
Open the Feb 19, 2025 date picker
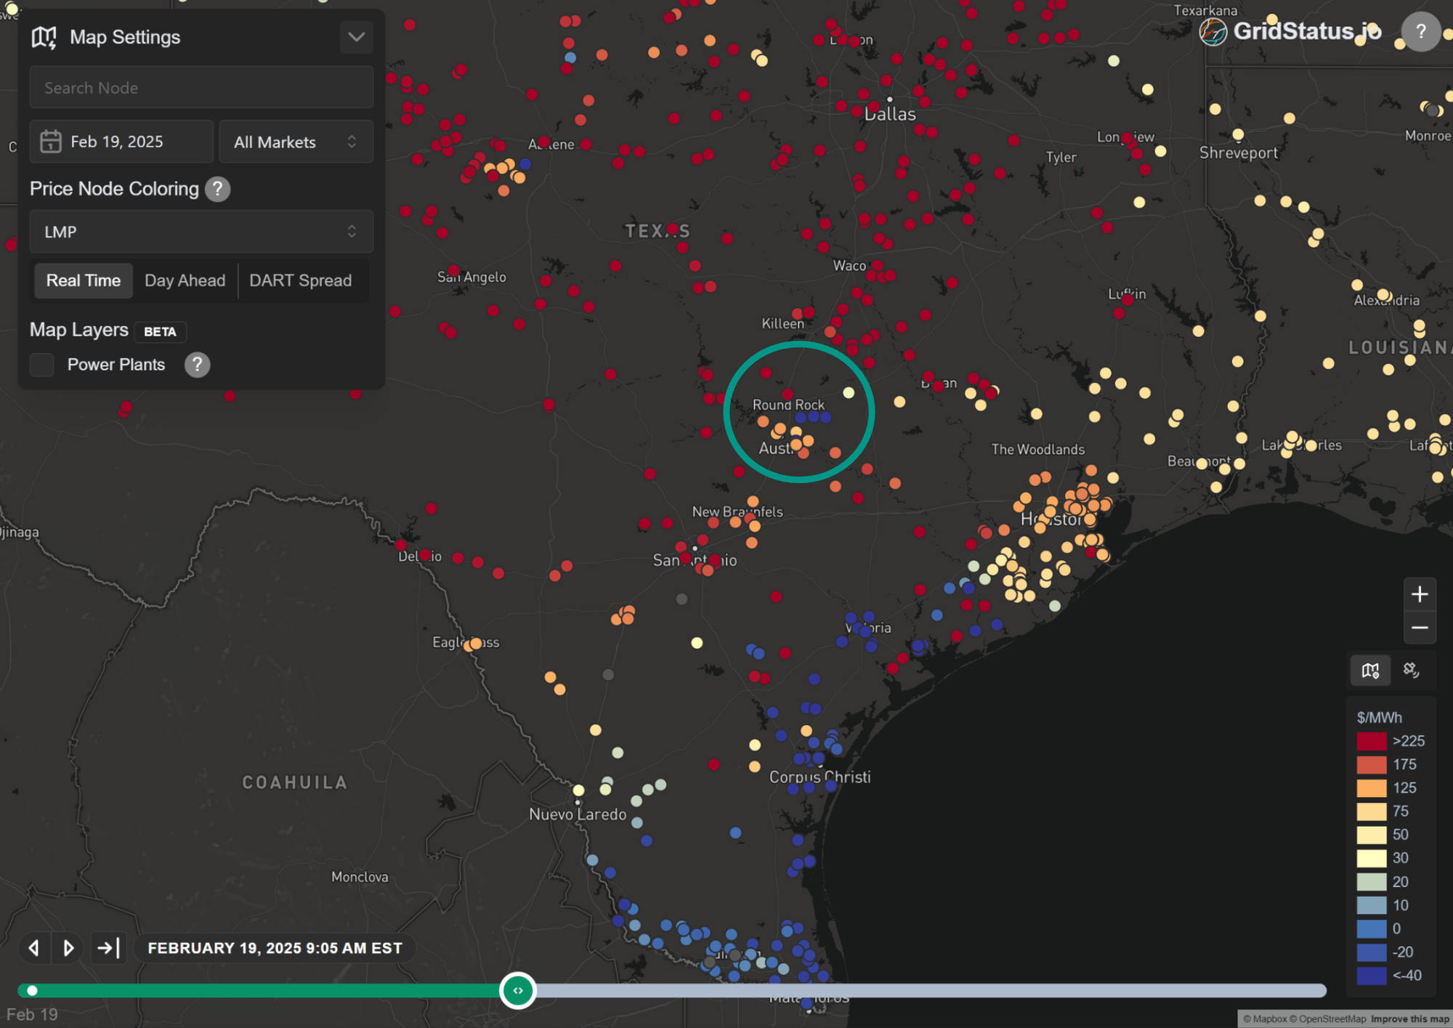tap(121, 142)
